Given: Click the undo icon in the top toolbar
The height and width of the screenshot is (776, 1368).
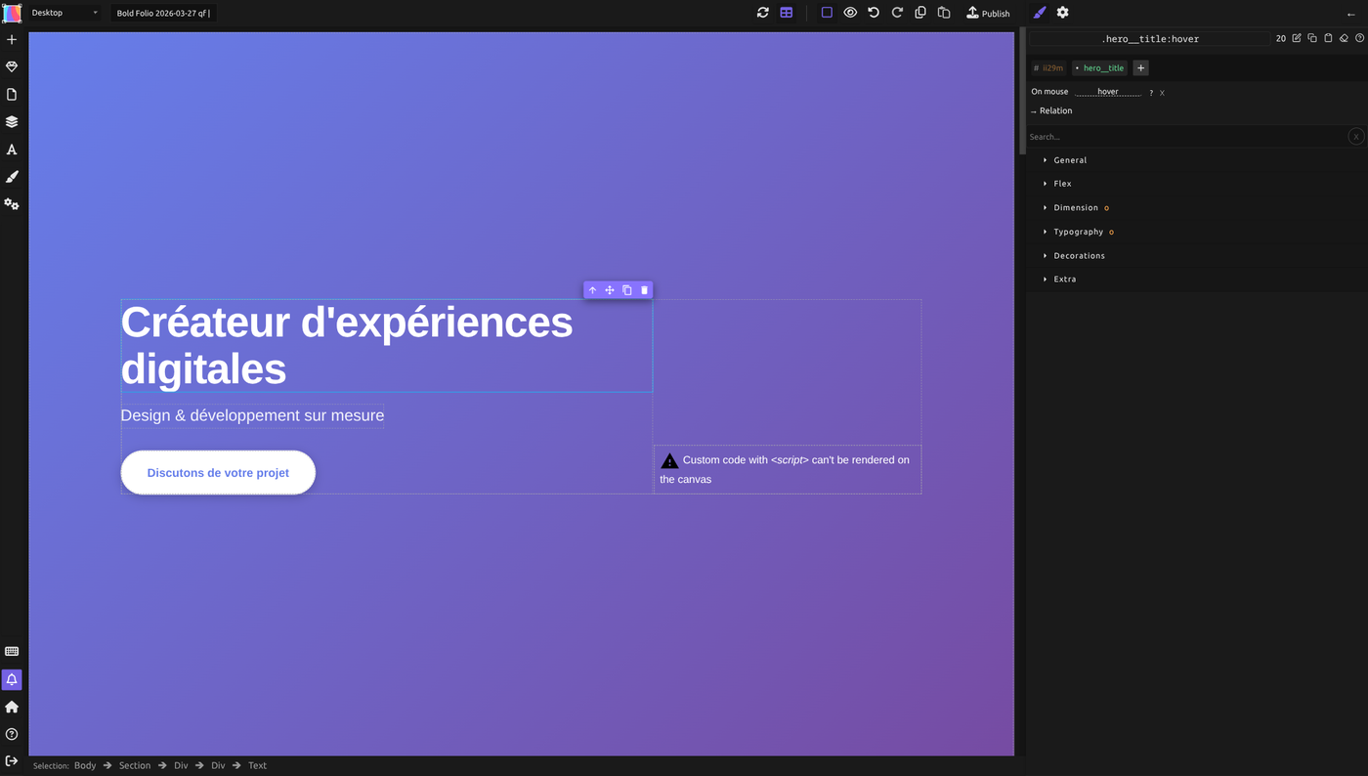Looking at the screenshot, I should pos(872,12).
